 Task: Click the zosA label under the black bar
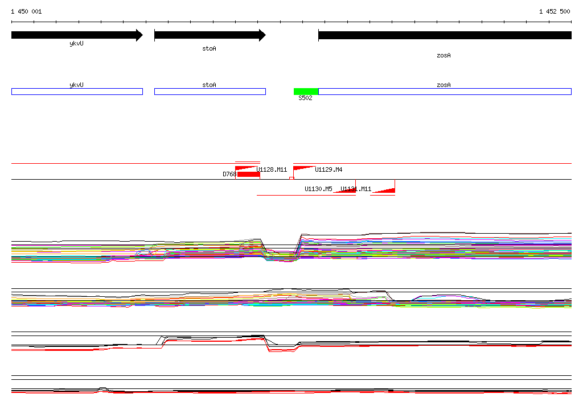444,55
